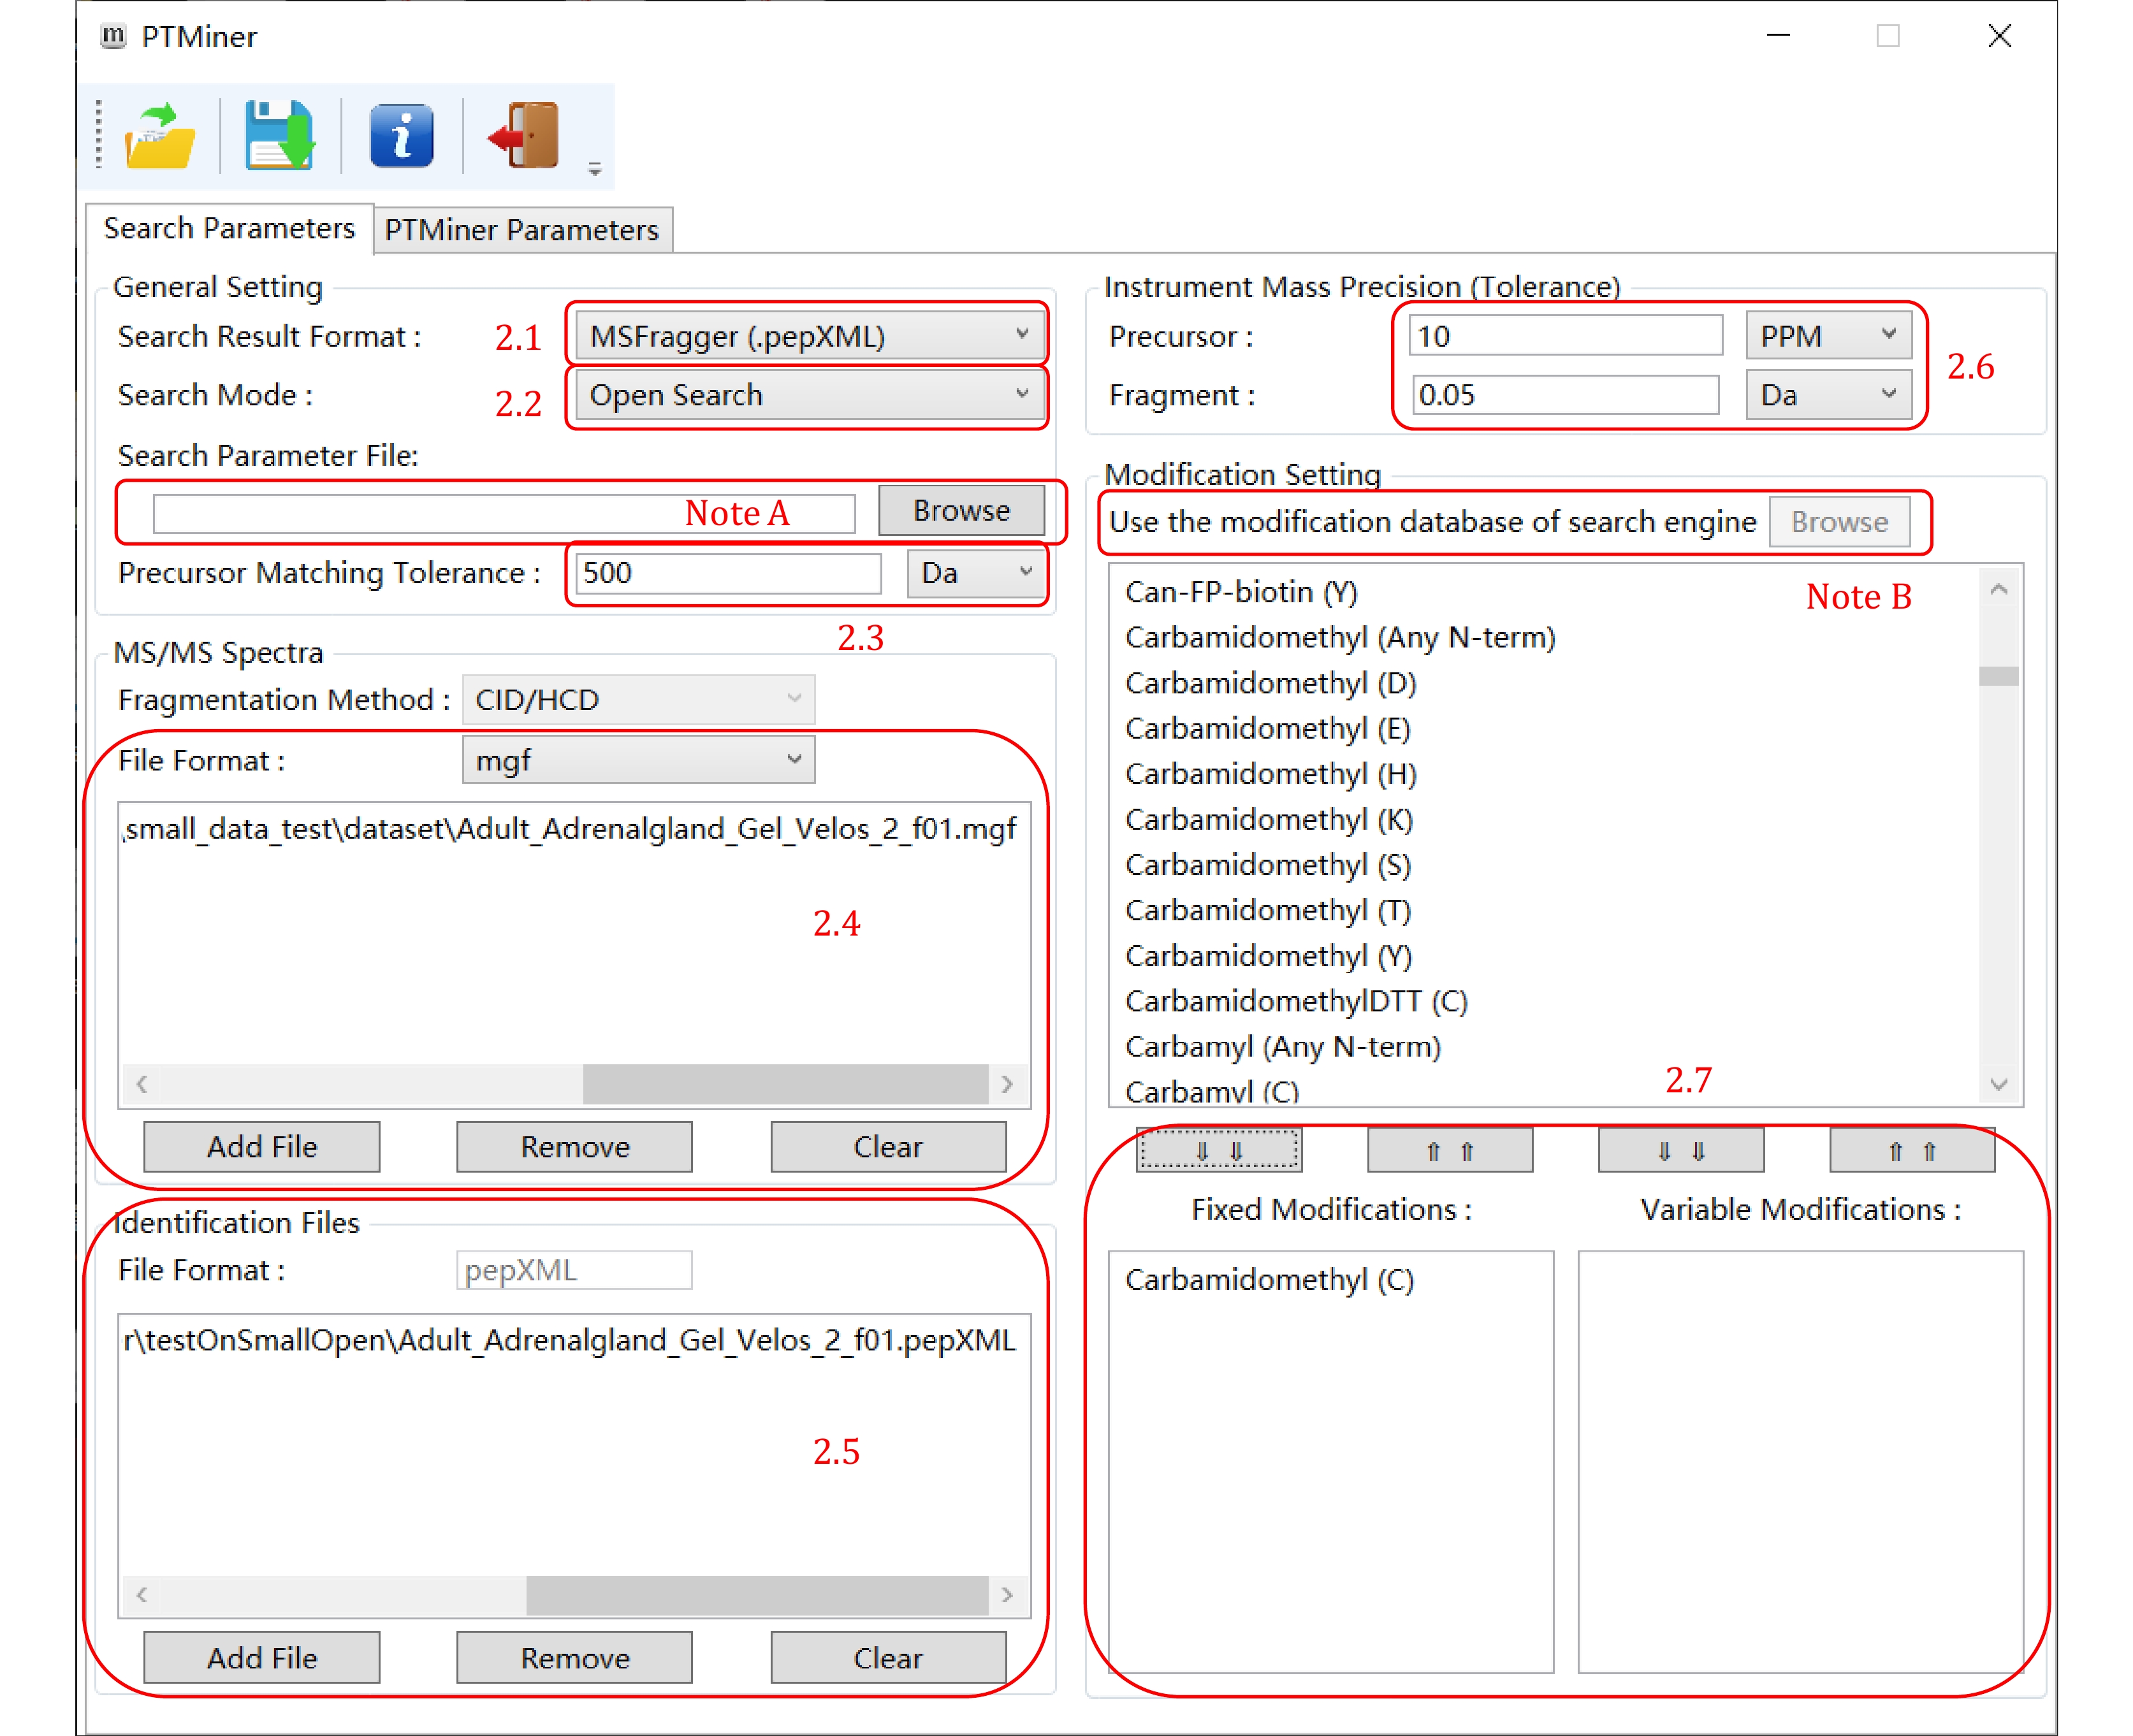Click modification list vertical scrollbar thumb
2133x1736 pixels.
click(x=1999, y=676)
